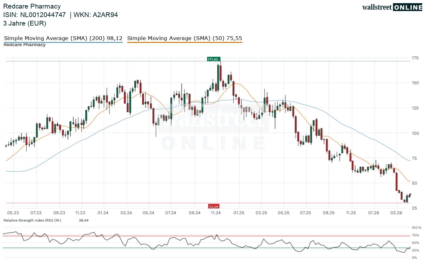Toggle the SMA (50) legend entry

point(185,38)
